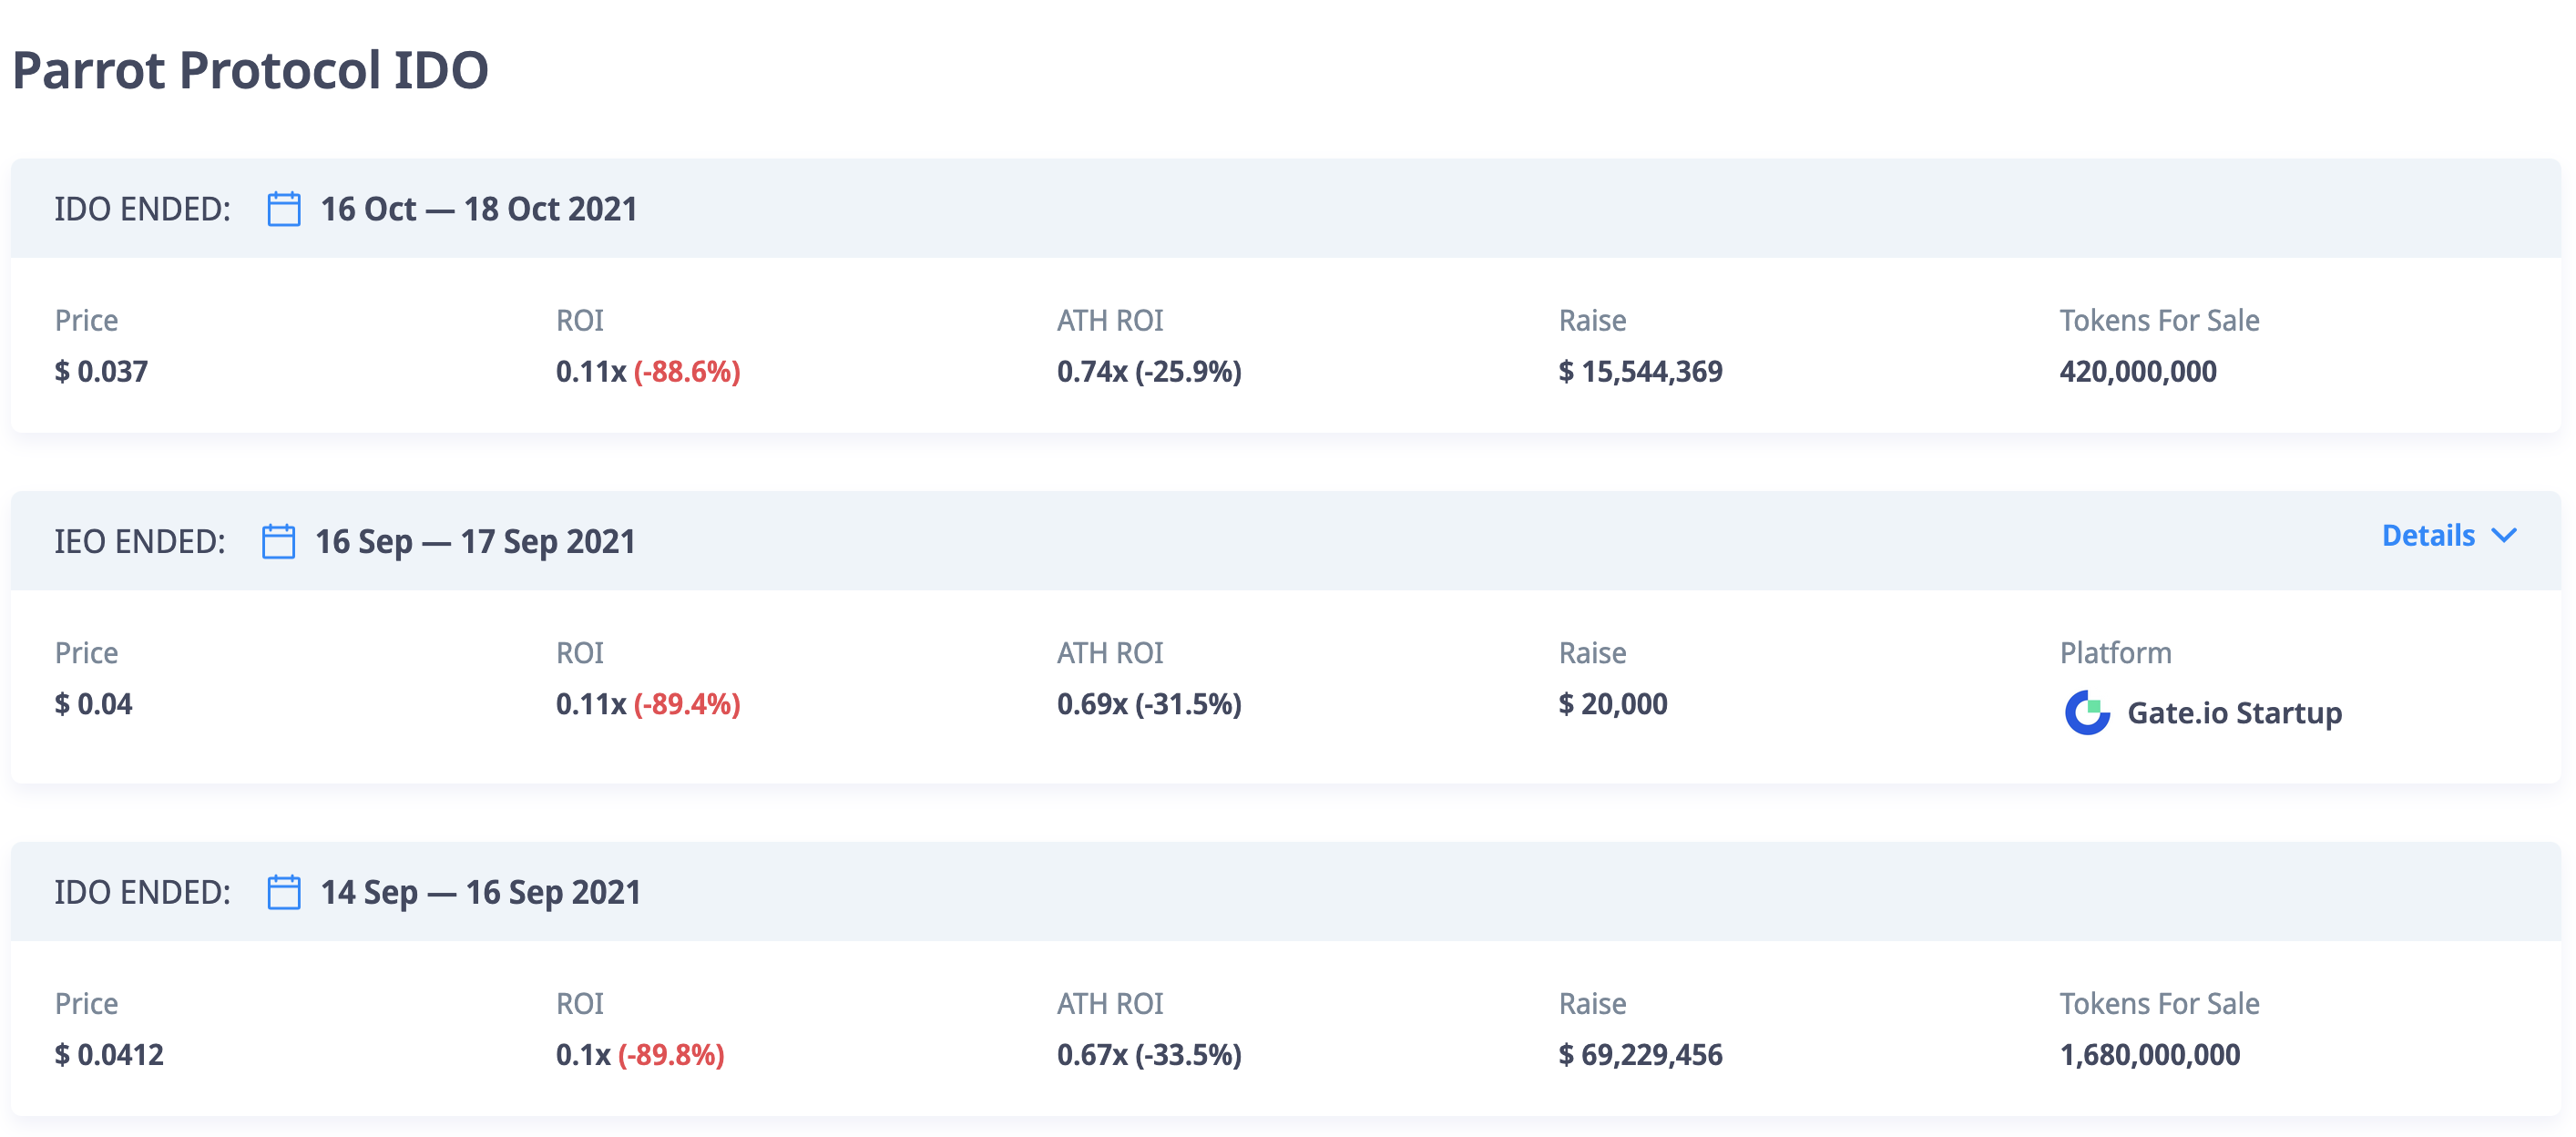Image resolution: width=2576 pixels, height=1137 pixels.
Task: Open the Details link in the IEO section
Action: (x=2428, y=536)
